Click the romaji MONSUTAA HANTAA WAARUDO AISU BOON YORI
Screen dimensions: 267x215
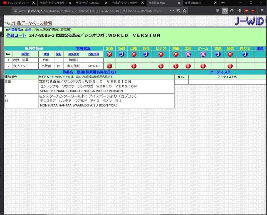[78, 105]
